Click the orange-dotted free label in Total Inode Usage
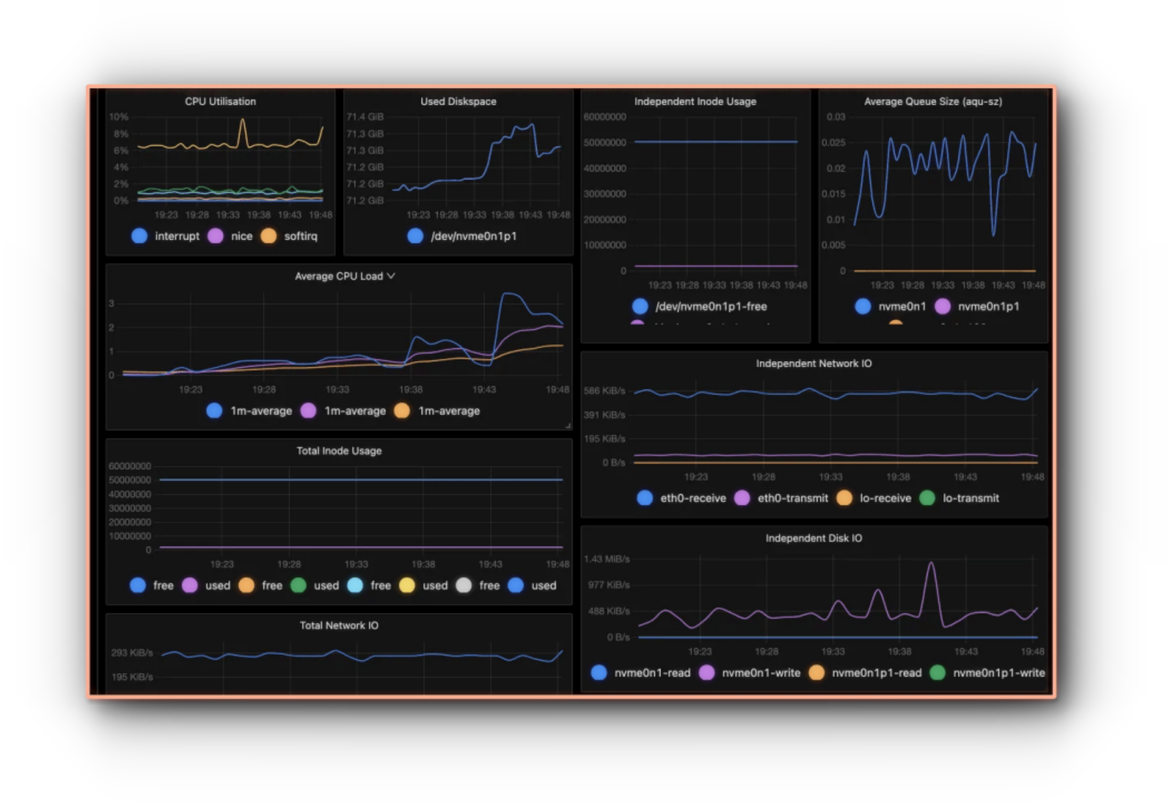 pos(272,585)
